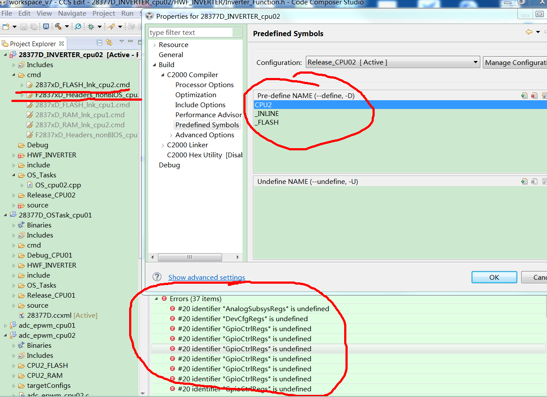This screenshot has height=397, width=547.
Task: Open the Configuration combo box
Action: 393,62
